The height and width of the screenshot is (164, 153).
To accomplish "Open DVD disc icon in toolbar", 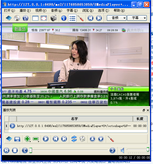I will pos(17,18).
